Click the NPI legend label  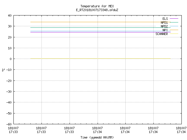(165, 30)
